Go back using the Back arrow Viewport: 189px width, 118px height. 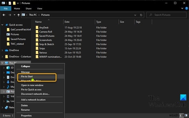pyautogui.click(x=4, y=15)
